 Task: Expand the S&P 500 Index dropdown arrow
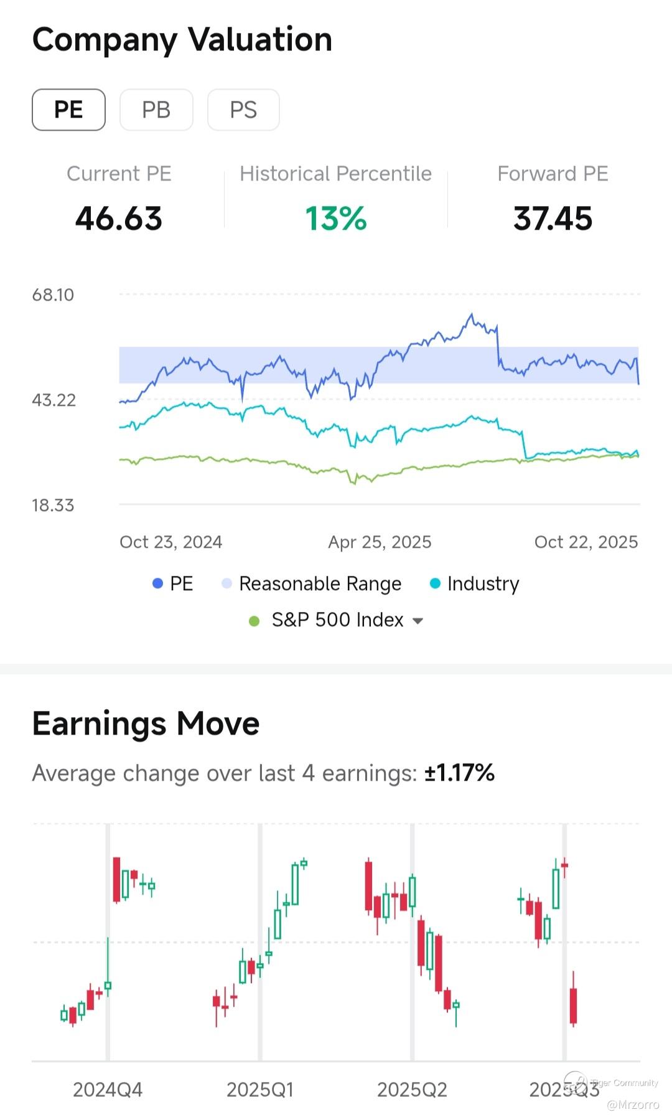click(x=418, y=621)
